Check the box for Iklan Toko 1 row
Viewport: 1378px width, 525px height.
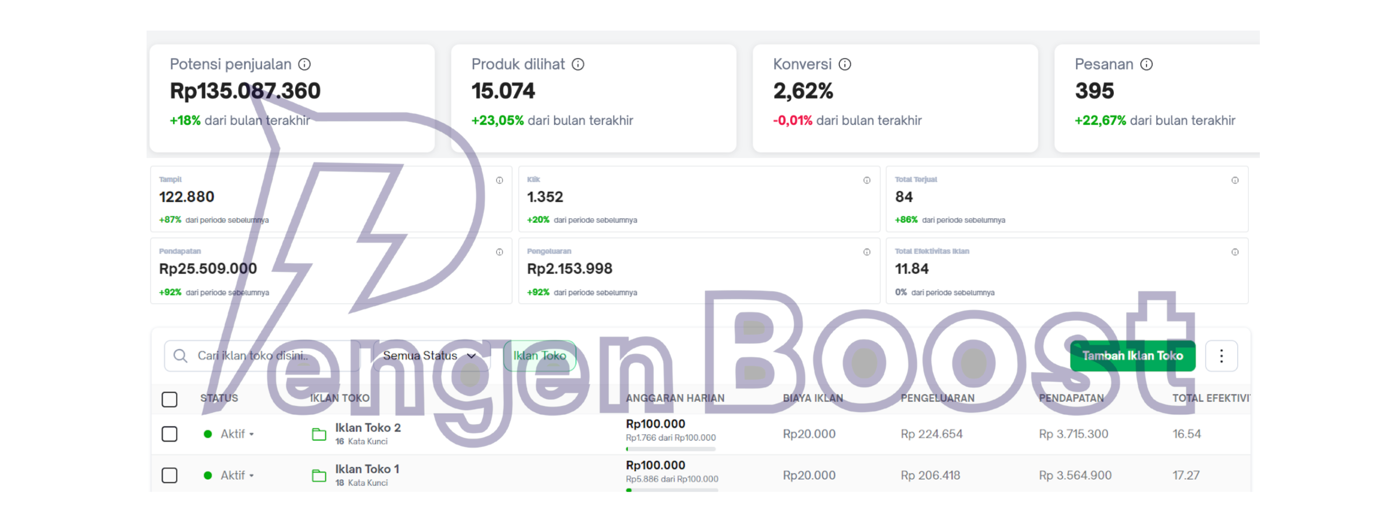point(170,475)
